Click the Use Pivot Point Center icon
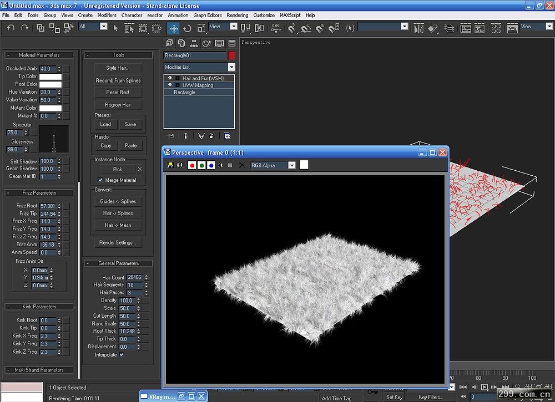 pos(245,28)
